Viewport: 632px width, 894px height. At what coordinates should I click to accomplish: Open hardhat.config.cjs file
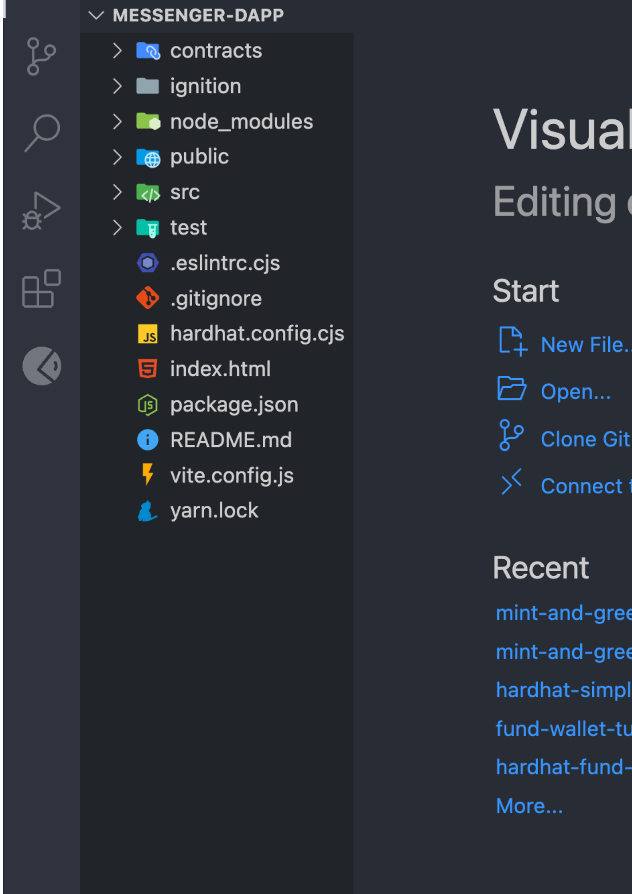[x=257, y=334]
